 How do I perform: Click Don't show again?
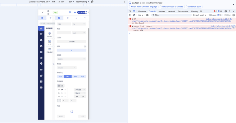(x=194, y=7)
